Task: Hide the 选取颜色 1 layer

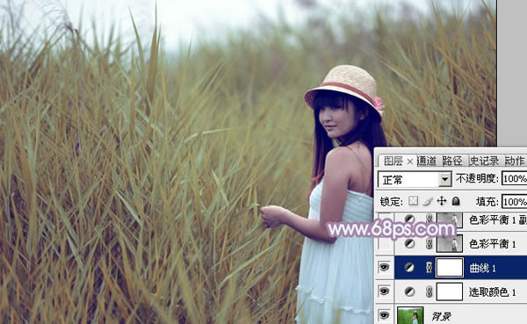Action: tap(384, 292)
